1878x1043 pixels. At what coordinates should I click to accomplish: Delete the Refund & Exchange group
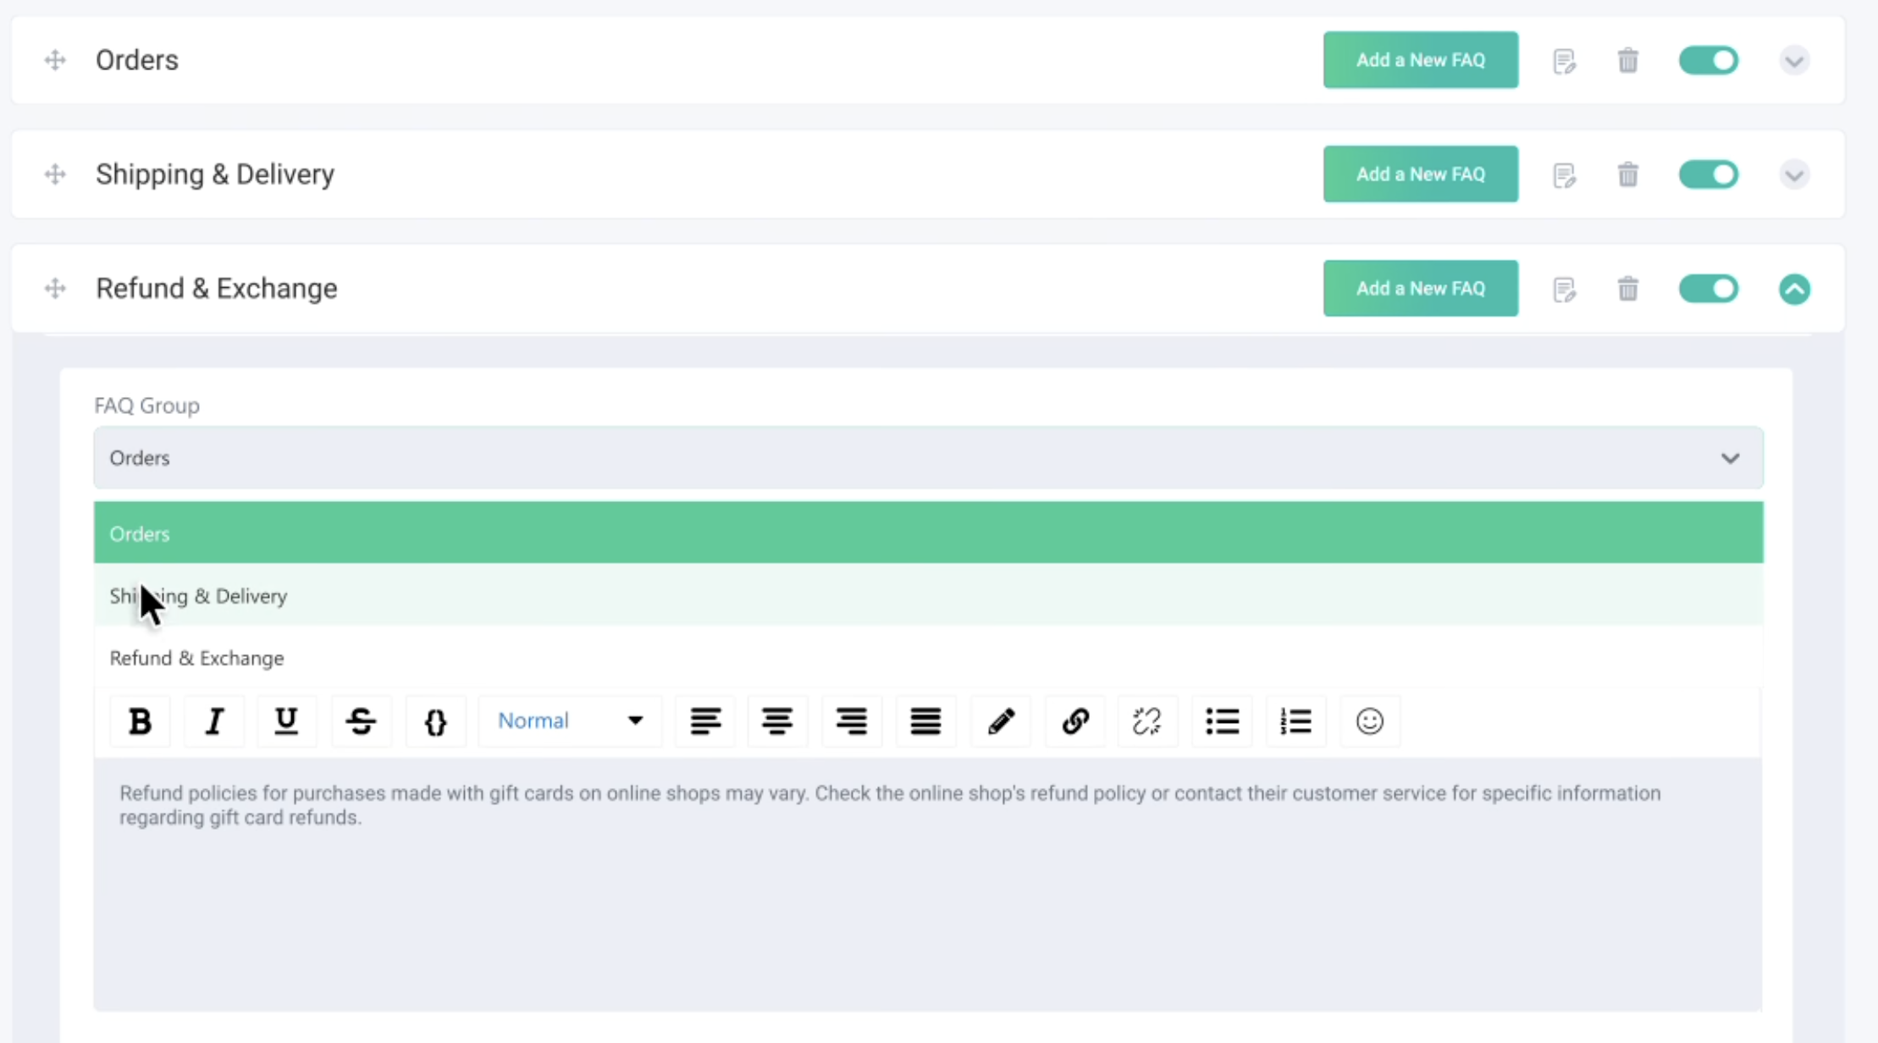click(x=1627, y=289)
